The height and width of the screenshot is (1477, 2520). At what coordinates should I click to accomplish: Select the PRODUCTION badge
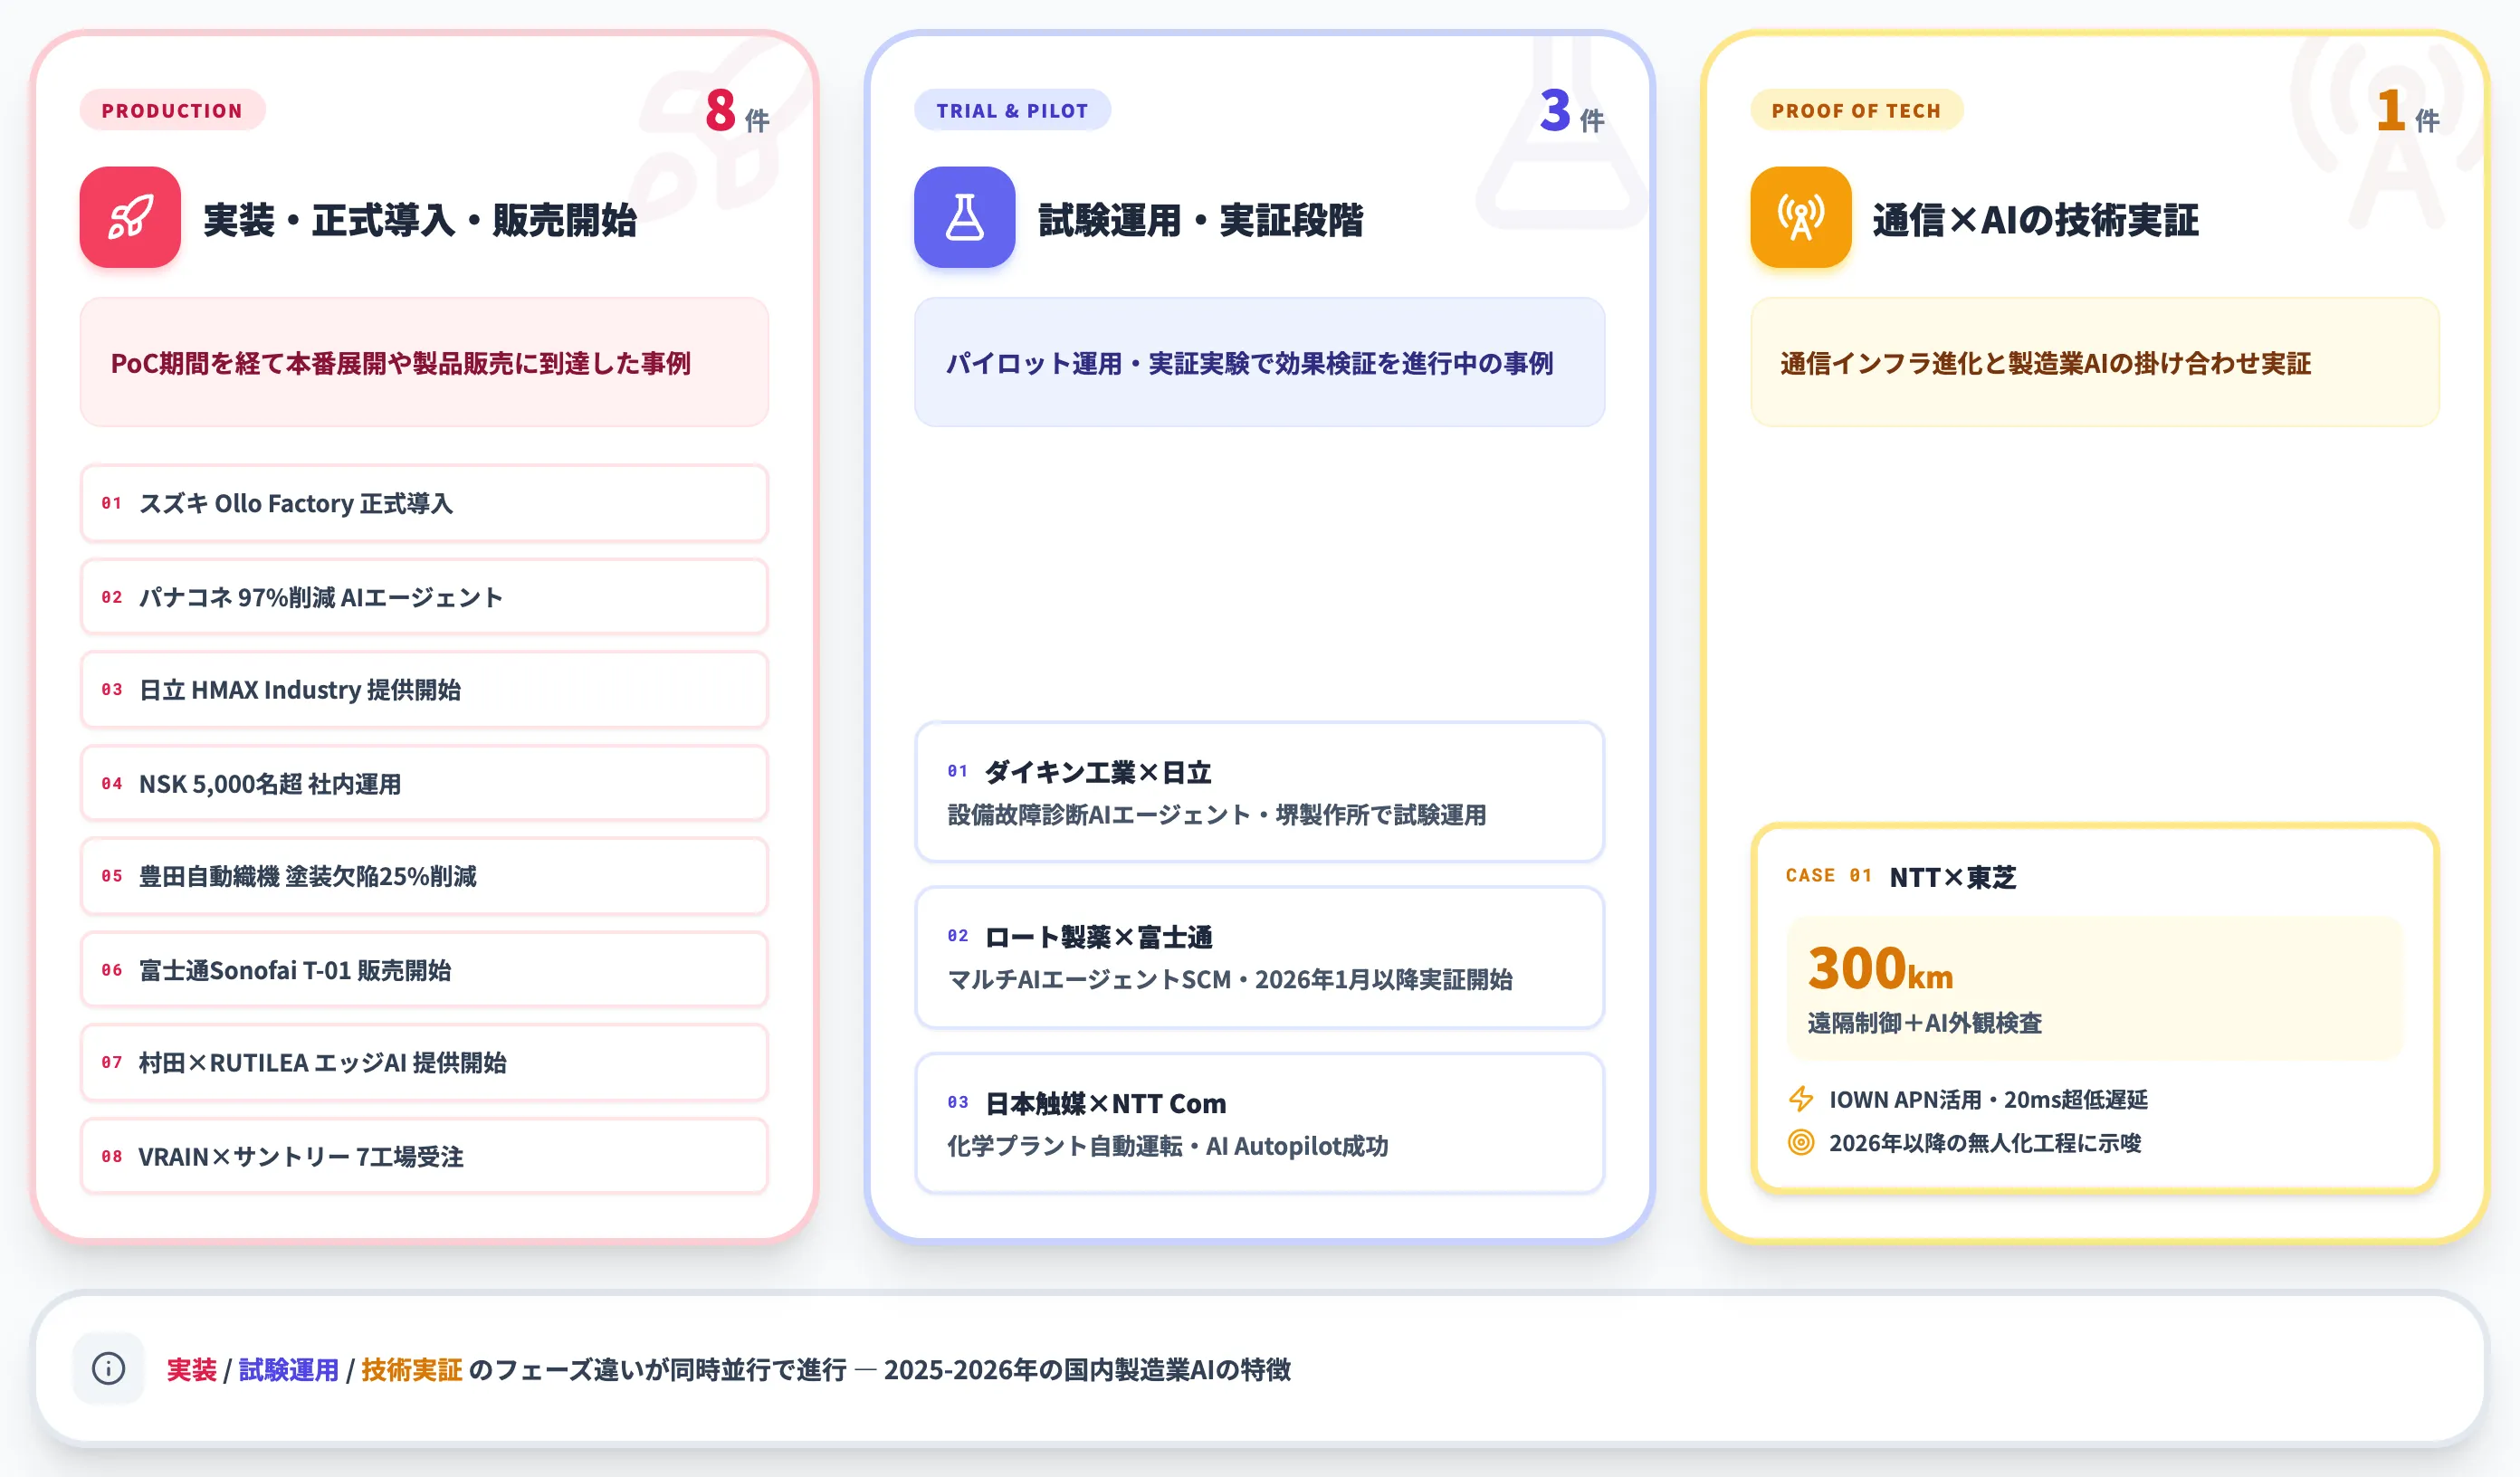coord(172,110)
